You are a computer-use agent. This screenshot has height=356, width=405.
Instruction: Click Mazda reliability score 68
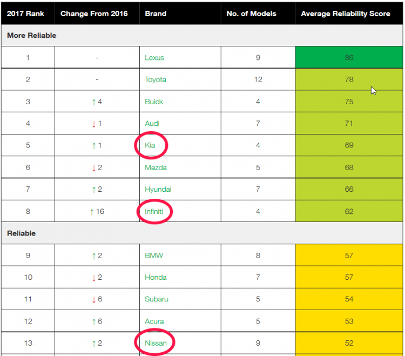(x=349, y=167)
